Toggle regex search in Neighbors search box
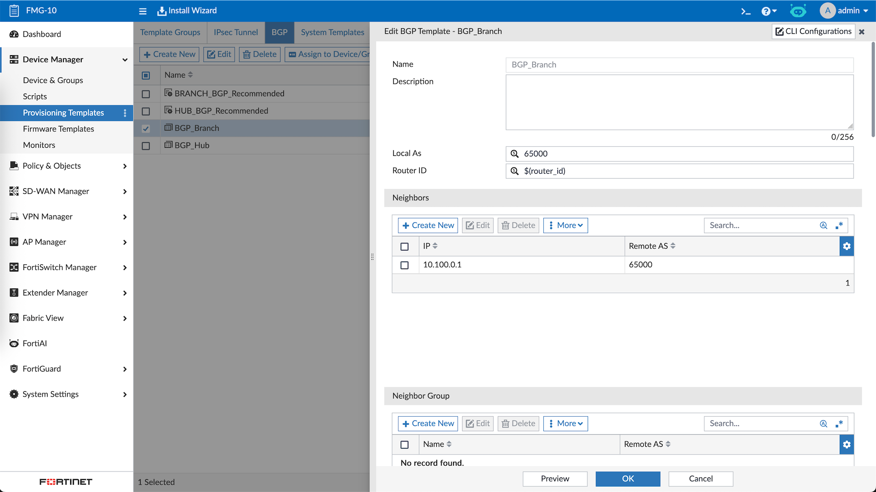 pyautogui.click(x=839, y=225)
